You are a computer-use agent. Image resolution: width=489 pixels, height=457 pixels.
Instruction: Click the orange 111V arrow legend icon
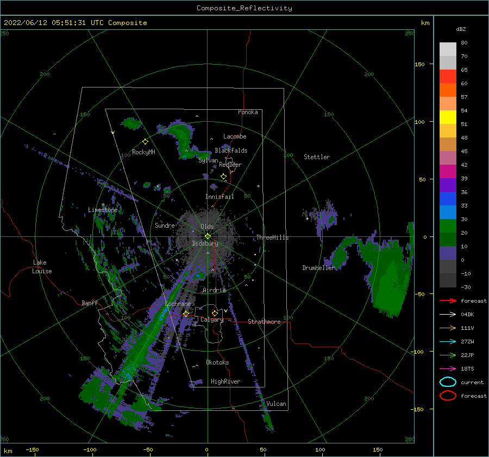tap(448, 328)
